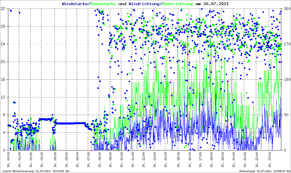Image resolution: width=291 pixels, height=173 pixels.
Task: Click the blue Windstarke title label
Action: (75, 4)
